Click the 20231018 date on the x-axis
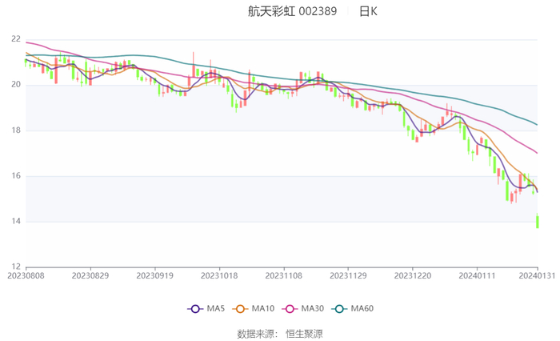Screen dimensions: 560x341 (219, 276)
